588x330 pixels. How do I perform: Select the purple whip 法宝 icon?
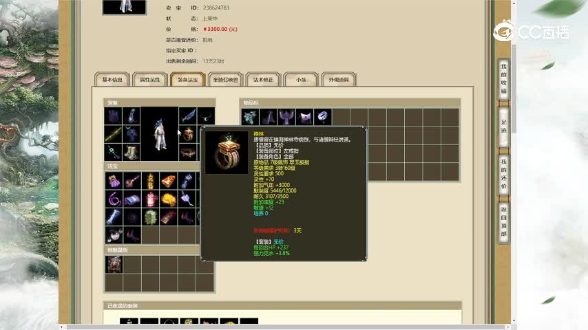(x=114, y=199)
